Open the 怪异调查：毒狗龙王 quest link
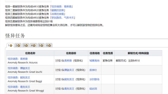 19,87
